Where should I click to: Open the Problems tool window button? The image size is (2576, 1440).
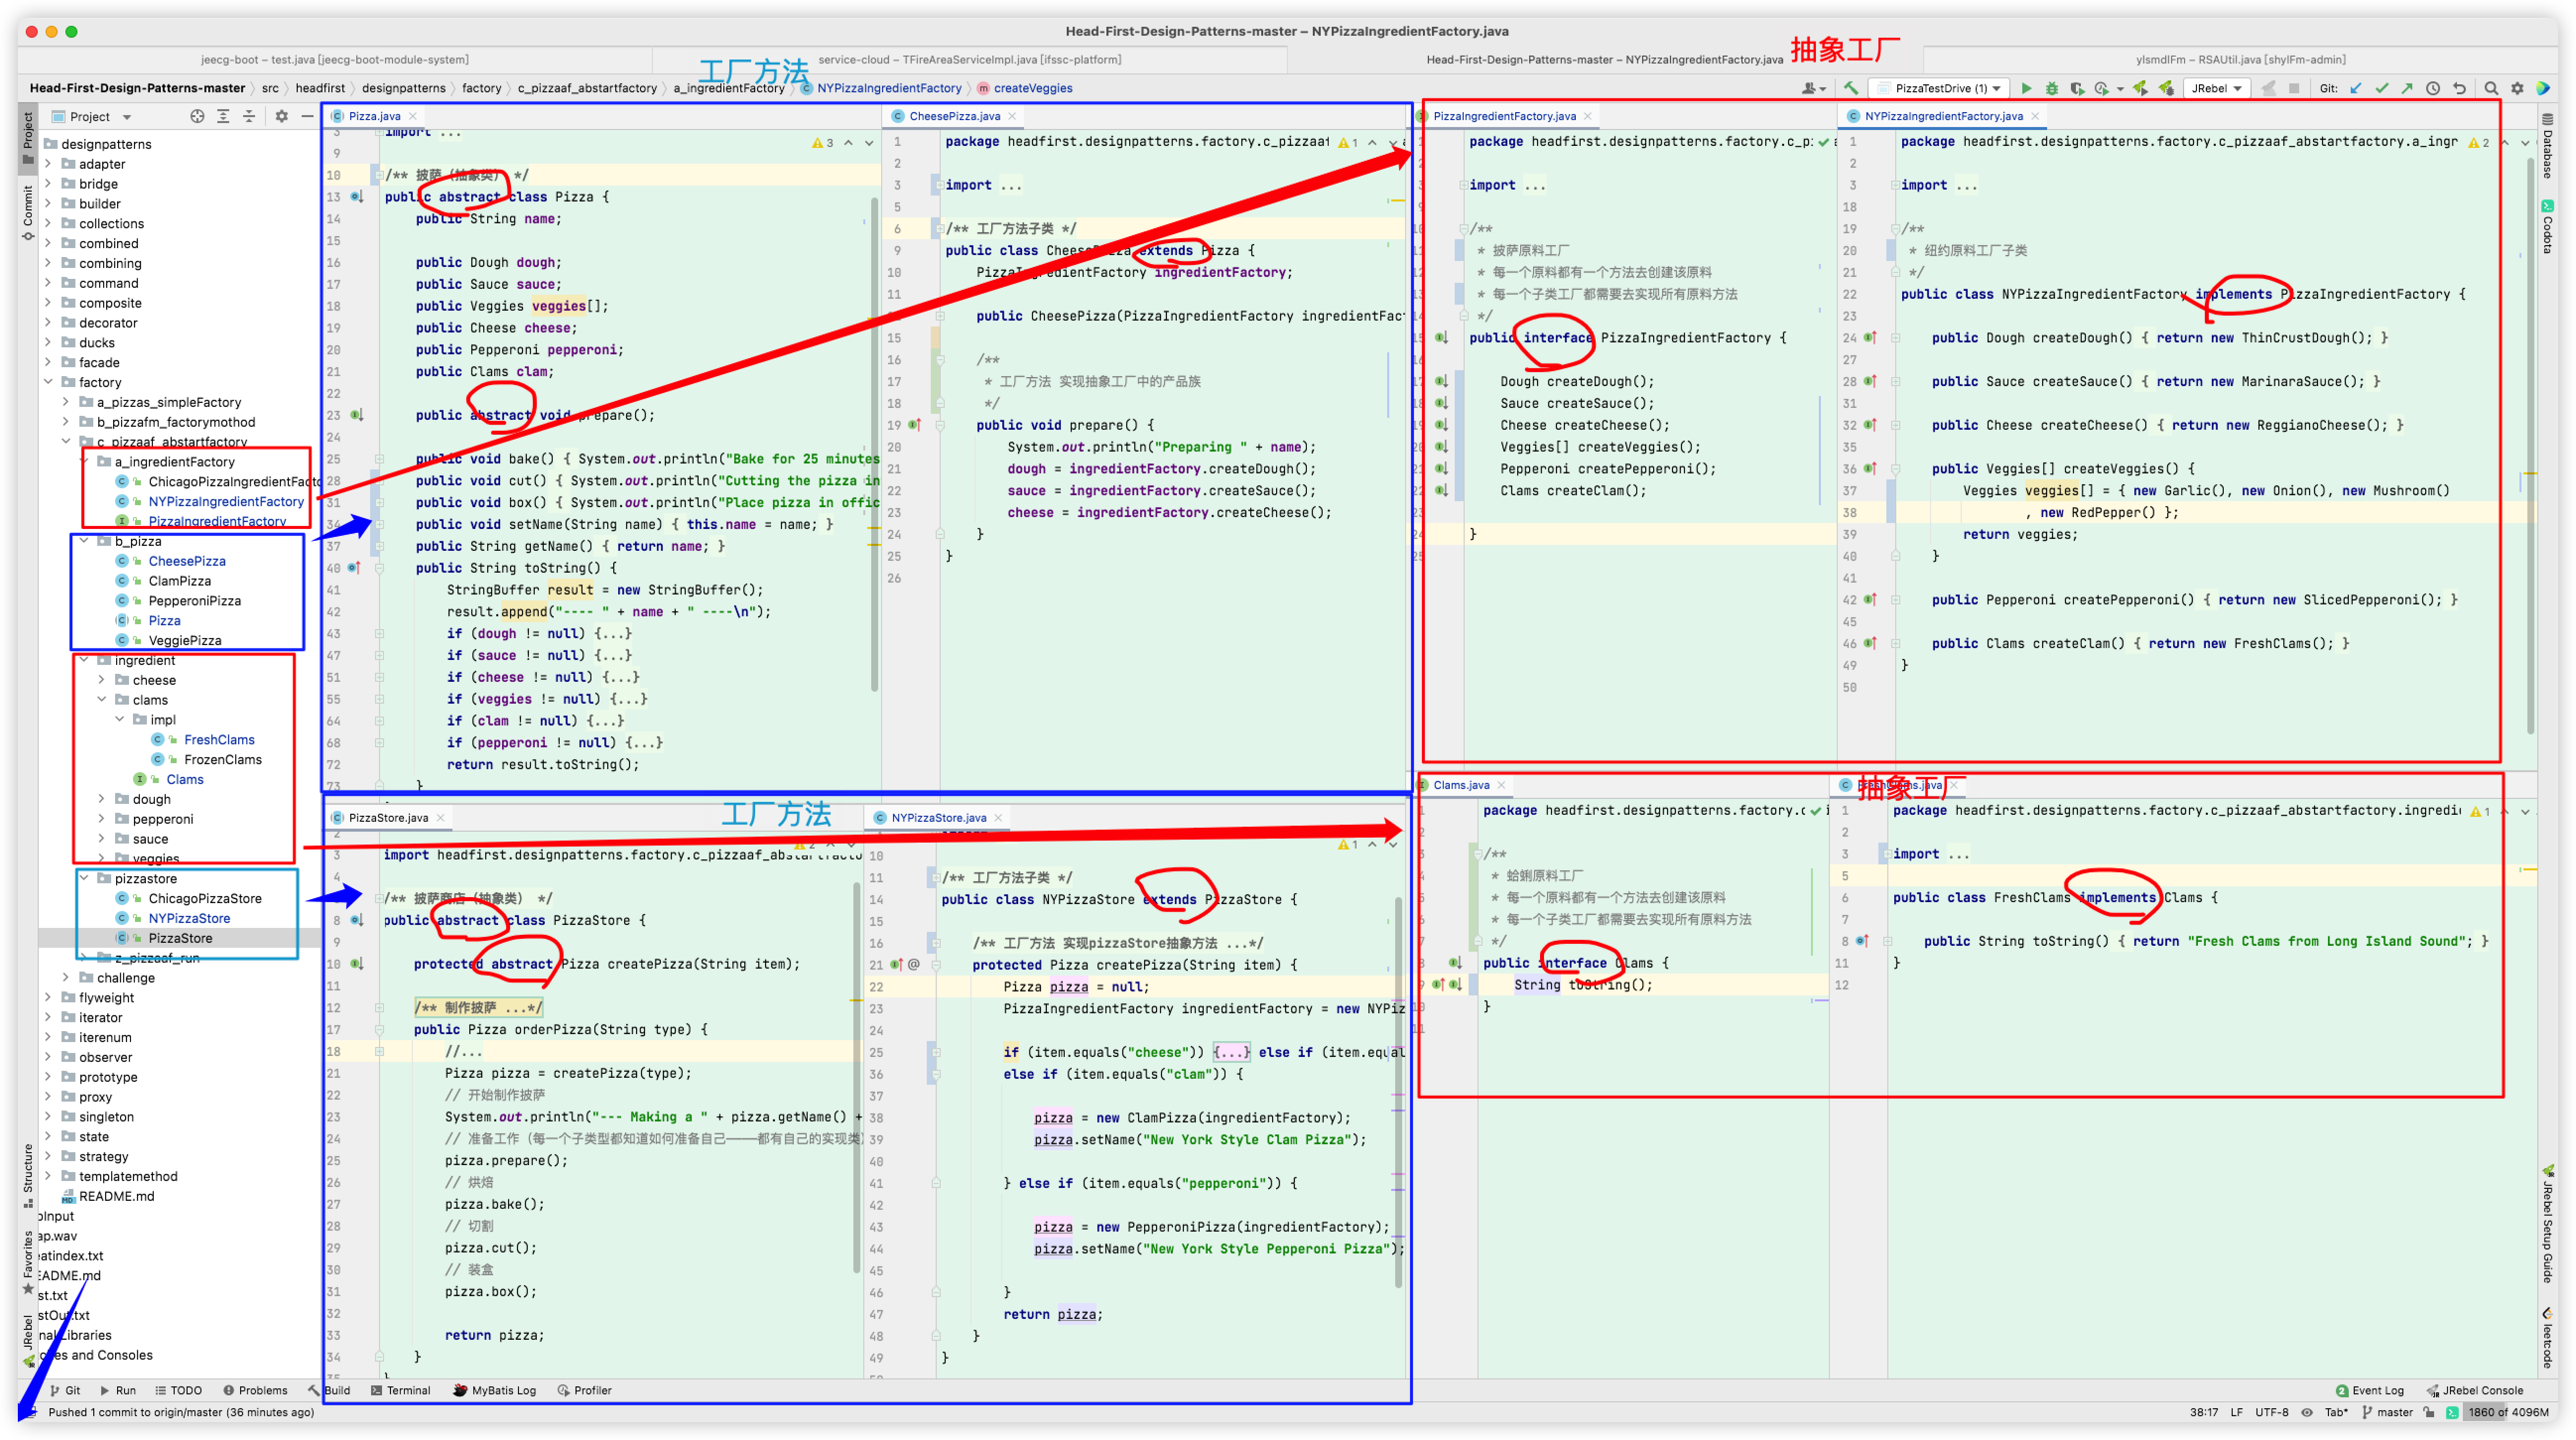click(256, 1390)
